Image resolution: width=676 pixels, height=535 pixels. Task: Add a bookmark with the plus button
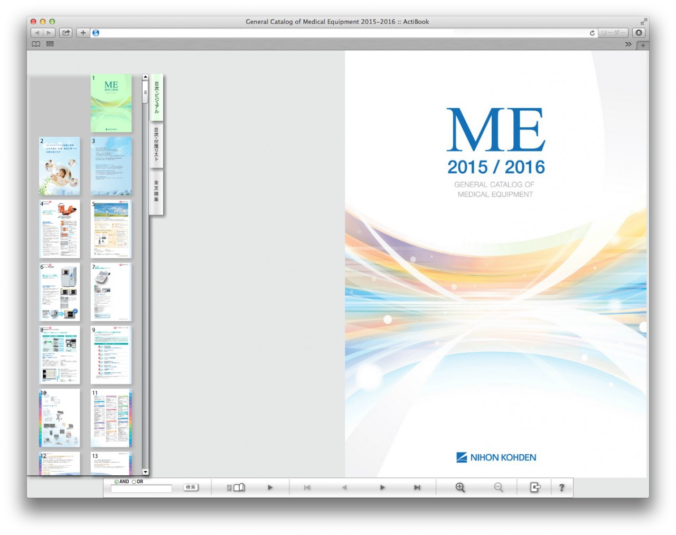click(x=83, y=33)
